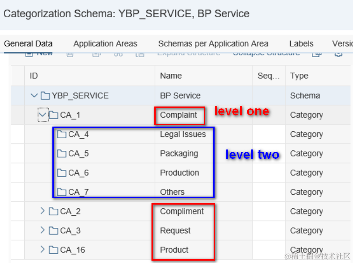
Task: Go to the Labels tab
Action: coord(301,44)
